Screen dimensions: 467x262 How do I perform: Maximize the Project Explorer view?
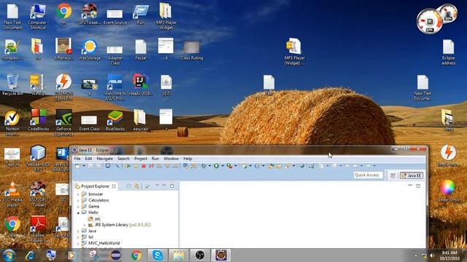pos(172,186)
